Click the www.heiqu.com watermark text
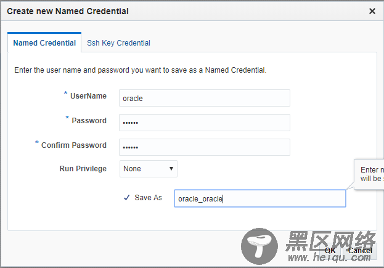Screen dimensions: 384x268 [x=329, y=258]
